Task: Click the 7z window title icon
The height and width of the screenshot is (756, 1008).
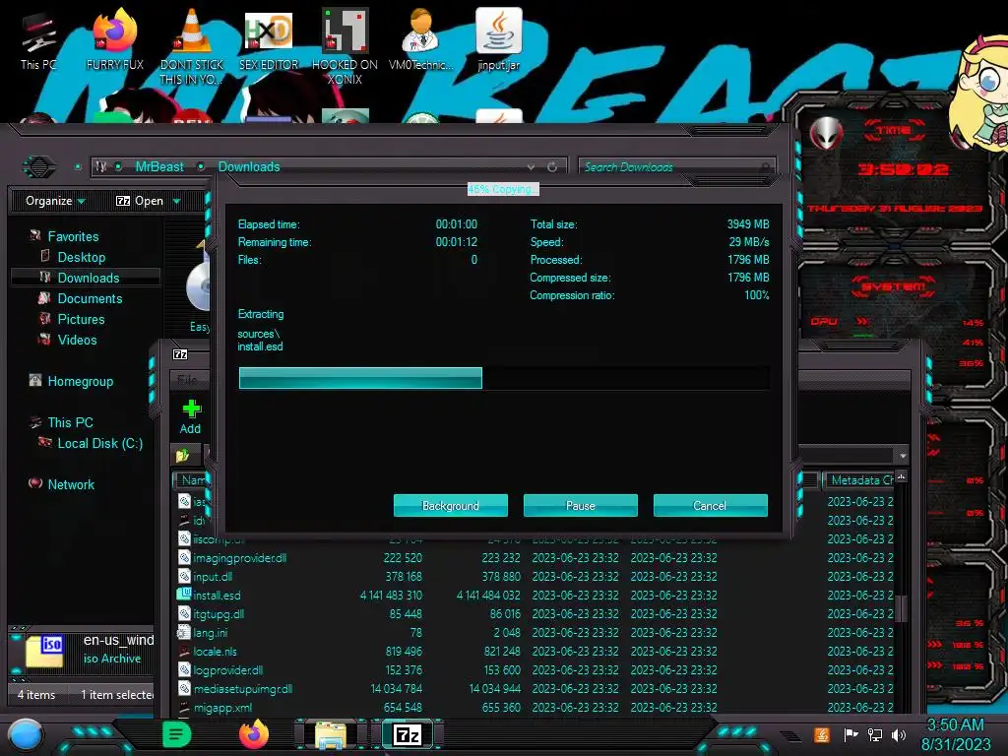Action: pyautogui.click(x=180, y=354)
